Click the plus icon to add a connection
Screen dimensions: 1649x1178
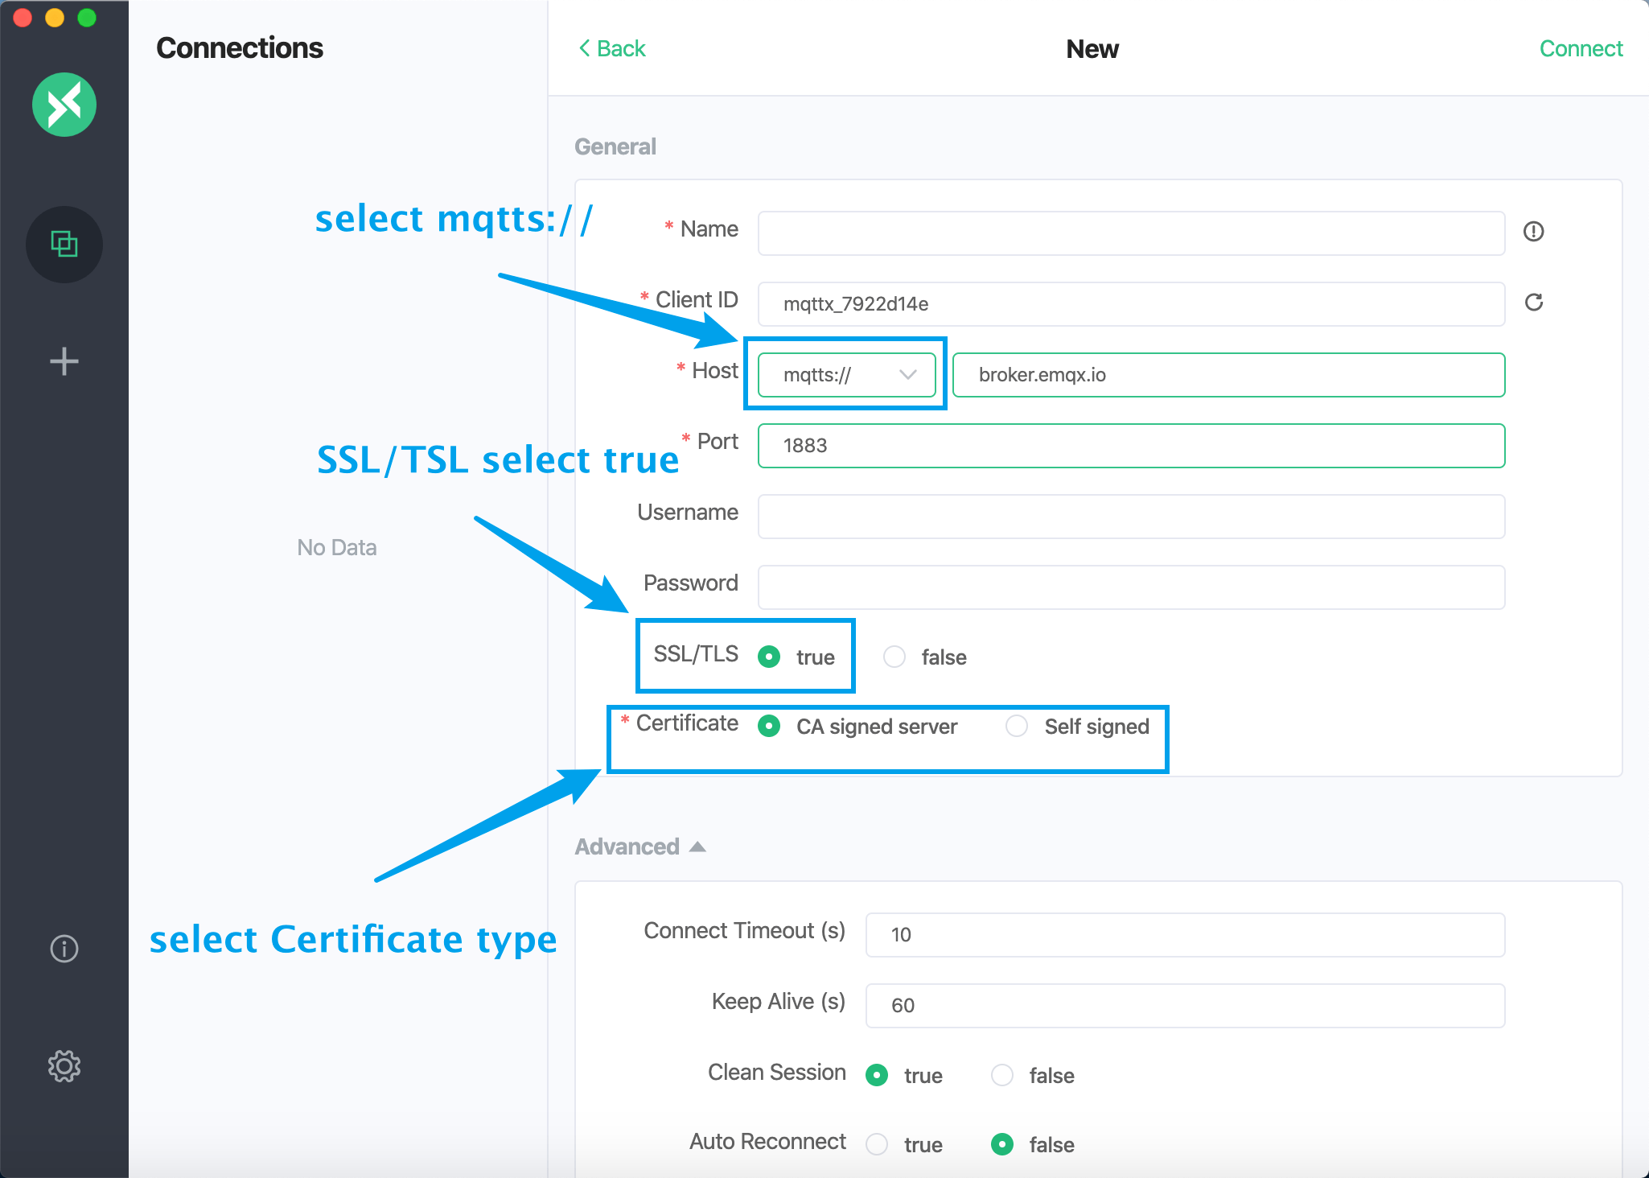pyautogui.click(x=64, y=361)
